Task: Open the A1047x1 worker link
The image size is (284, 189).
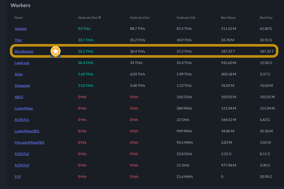Action: pyautogui.click(x=22, y=119)
